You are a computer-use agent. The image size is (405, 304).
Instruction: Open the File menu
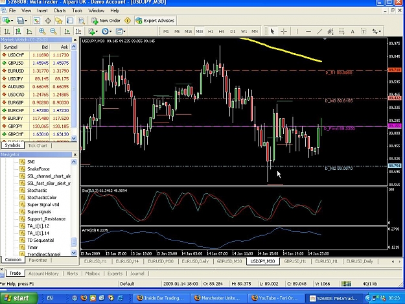(12, 10)
